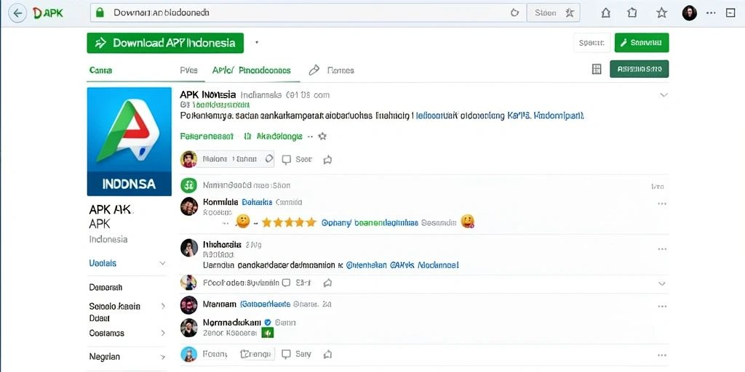The width and height of the screenshot is (745, 372).
Task: Click the Deroarsth sidebar item
Action: (105, 287)
